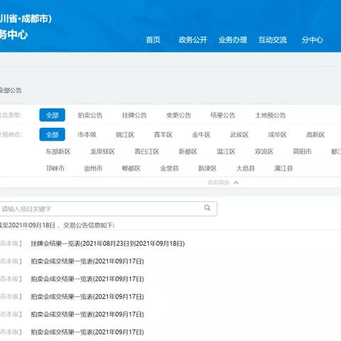The height and width of the screenshot is (341, 341).
Task: Select 全部 in the announcement type row
Action: [x=52, y=115]
